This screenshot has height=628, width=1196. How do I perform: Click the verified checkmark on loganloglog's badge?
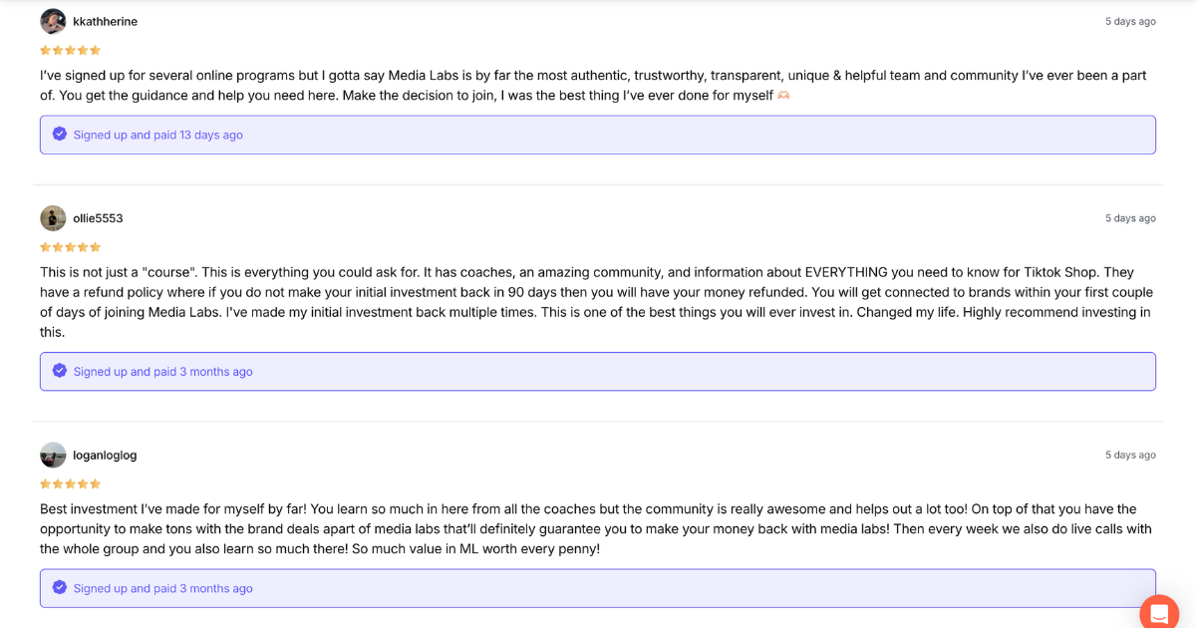59,588
